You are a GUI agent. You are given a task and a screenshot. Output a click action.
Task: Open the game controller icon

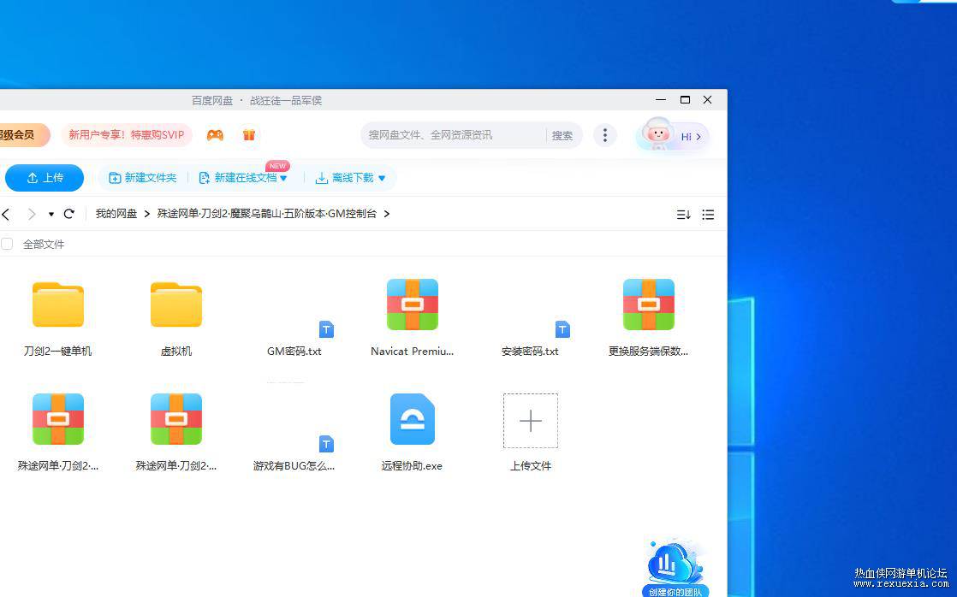215,135
